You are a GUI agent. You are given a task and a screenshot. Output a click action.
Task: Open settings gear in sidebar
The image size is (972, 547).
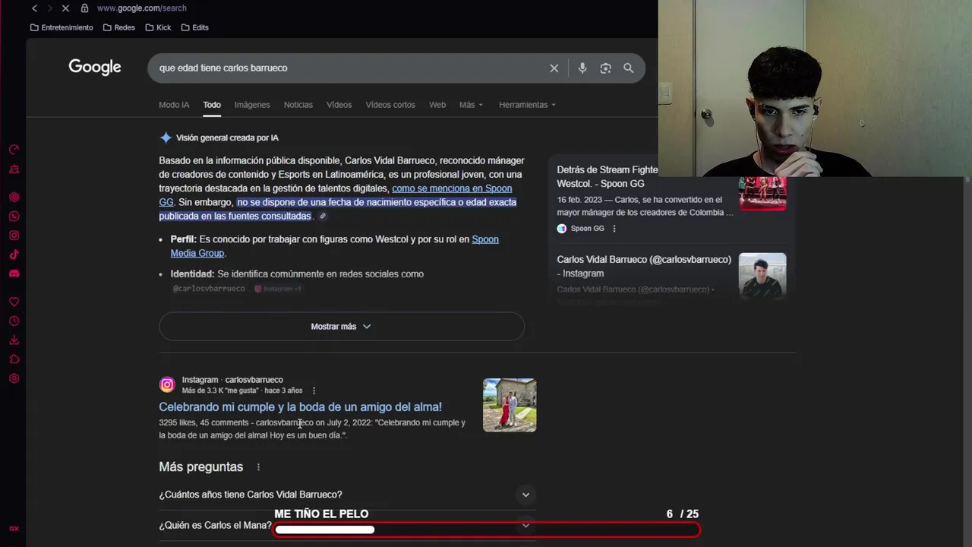pos(14,378)
